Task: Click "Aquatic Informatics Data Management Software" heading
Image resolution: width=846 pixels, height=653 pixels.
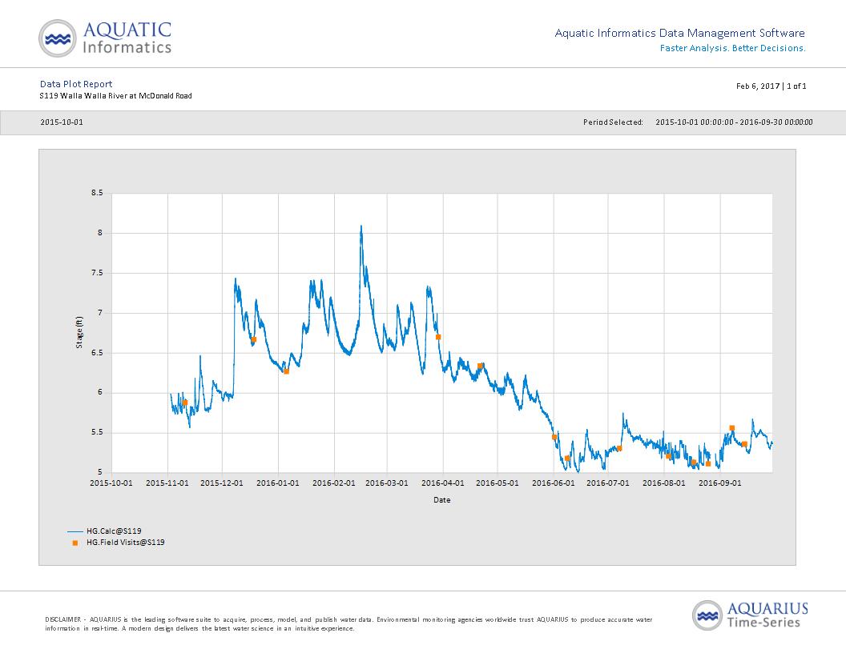Action: [680, 34]
